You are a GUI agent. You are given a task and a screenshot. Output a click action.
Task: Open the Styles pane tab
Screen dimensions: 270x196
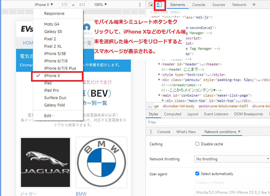click(153, 114)
